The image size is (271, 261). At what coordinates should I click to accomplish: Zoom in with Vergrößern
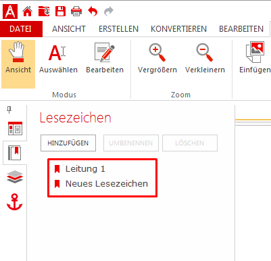(157, 59)
